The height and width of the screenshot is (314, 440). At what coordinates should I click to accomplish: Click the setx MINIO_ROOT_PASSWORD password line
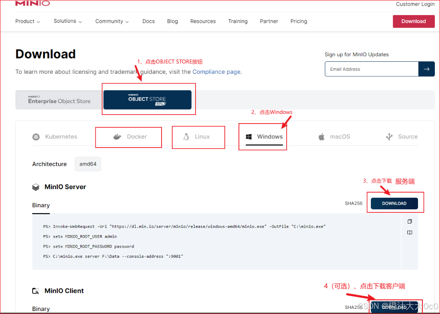(x=89, y=247)
